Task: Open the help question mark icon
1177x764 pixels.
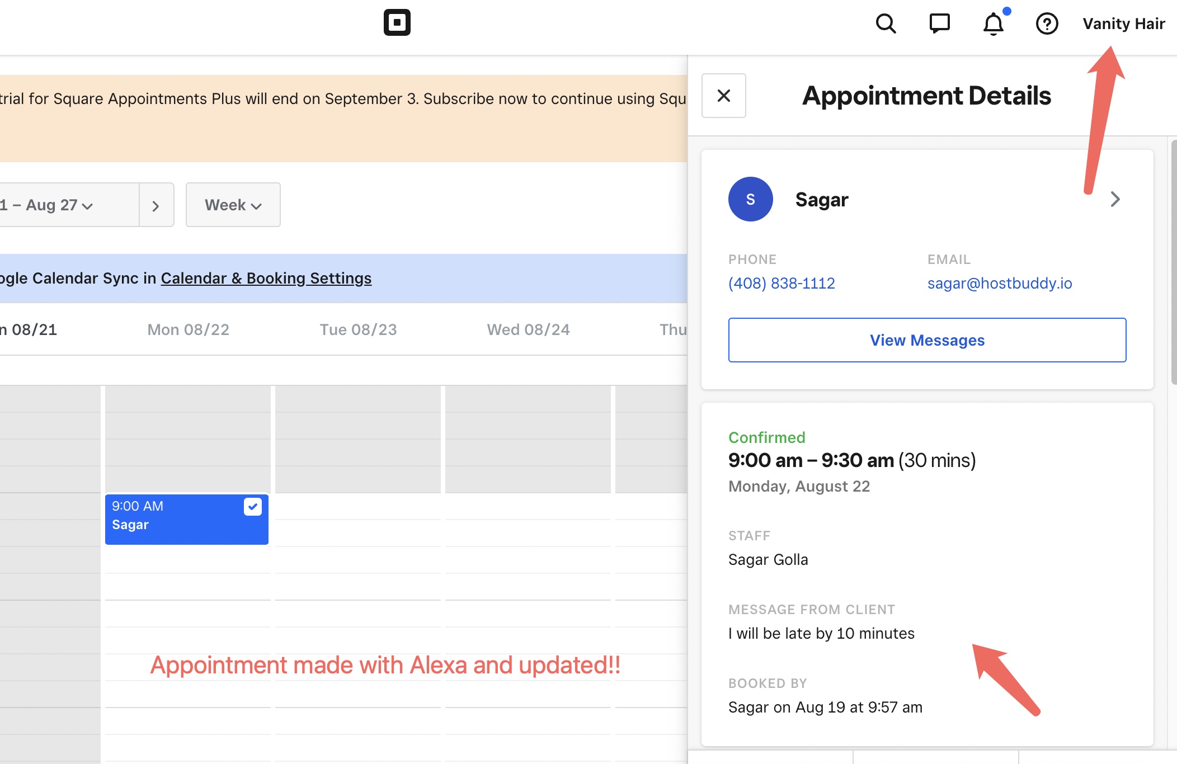Action: tap(1047, 23)
